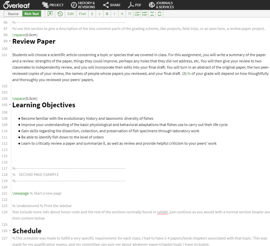The height and width of the screenshot is (246, 270).
Task: Switch to Rich Text mode
Action: 31,14
